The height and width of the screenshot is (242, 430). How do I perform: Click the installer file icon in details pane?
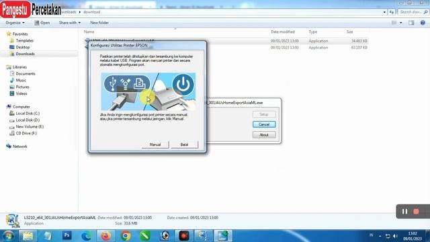click(x=12, y=220)
